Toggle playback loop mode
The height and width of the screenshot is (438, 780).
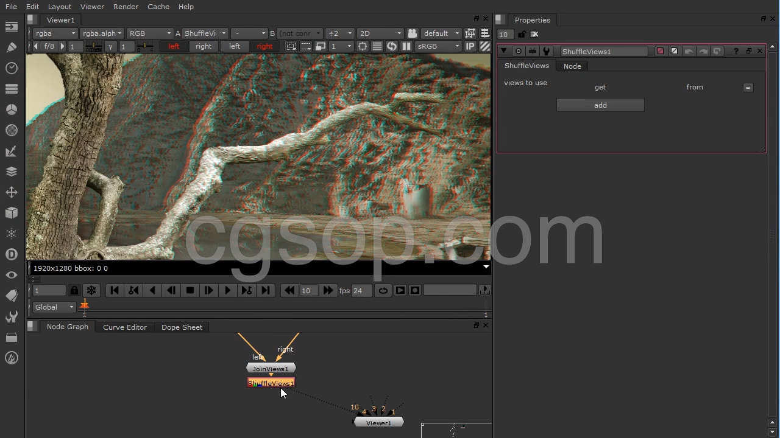click(x=383, y=291)
